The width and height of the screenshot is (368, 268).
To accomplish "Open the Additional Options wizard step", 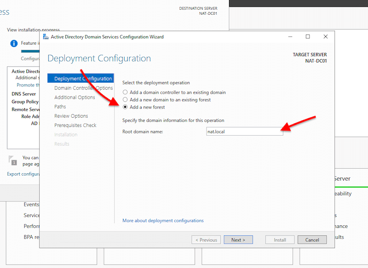I will pyautogui.click(x=75, y=97).
